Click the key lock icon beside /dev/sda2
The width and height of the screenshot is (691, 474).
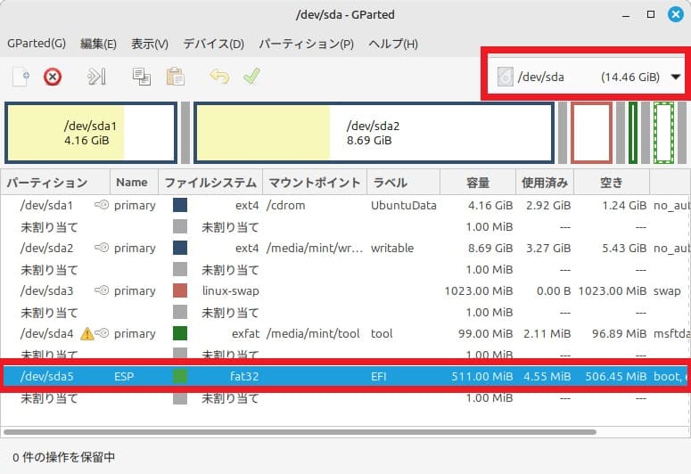(102, 248)
